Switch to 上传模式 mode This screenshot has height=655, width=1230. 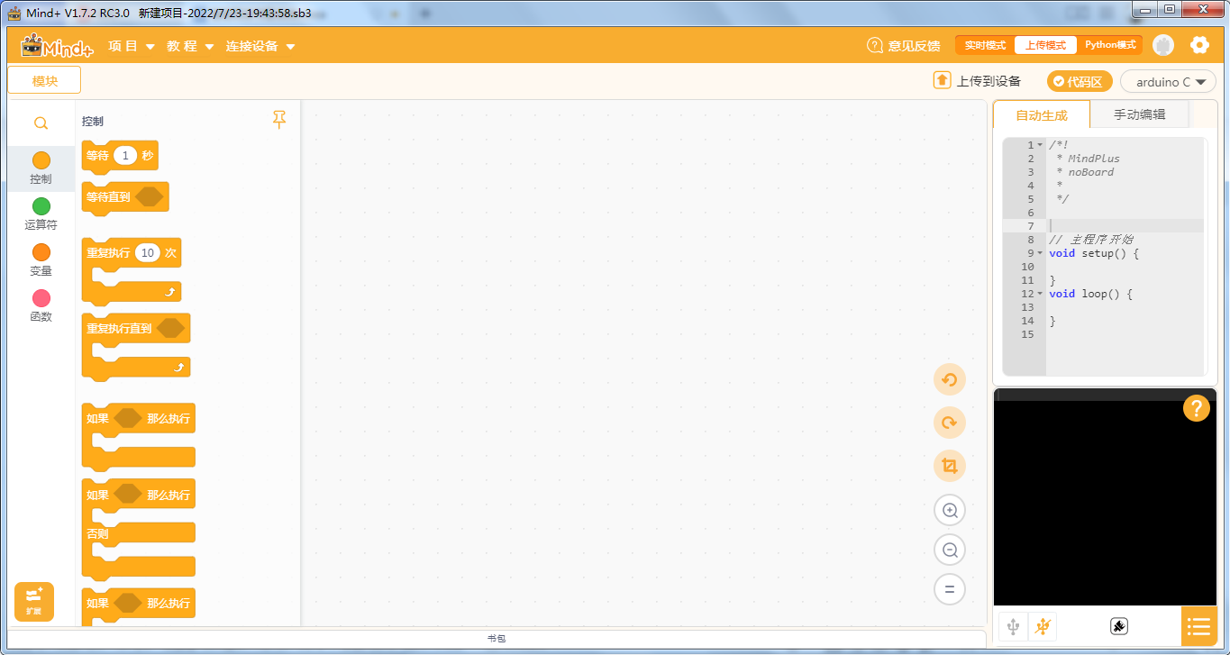point(1045,45)
